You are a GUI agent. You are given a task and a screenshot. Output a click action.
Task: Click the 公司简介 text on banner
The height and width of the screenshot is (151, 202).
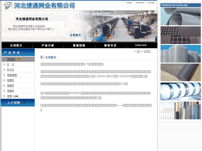tap(75, 35)
